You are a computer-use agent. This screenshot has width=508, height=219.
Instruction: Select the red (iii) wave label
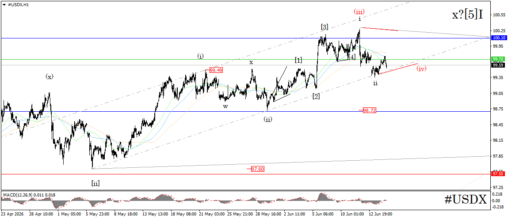click(x=359, y=11)
